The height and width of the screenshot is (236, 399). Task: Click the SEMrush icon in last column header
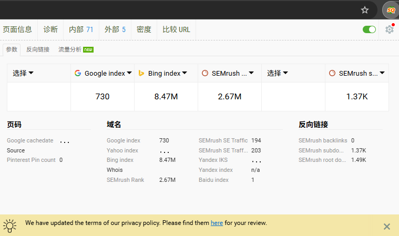(x=332, y=73)
